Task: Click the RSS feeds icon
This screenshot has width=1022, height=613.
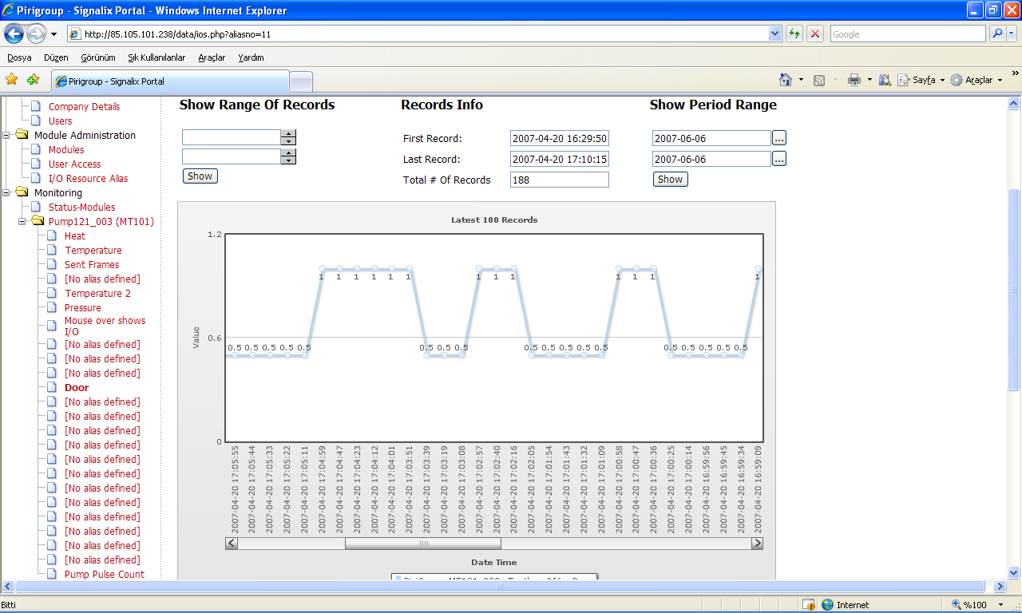Action: point(819,80)
